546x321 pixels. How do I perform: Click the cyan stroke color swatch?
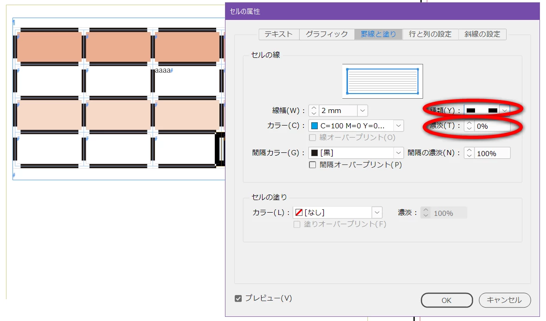(315, 126)
